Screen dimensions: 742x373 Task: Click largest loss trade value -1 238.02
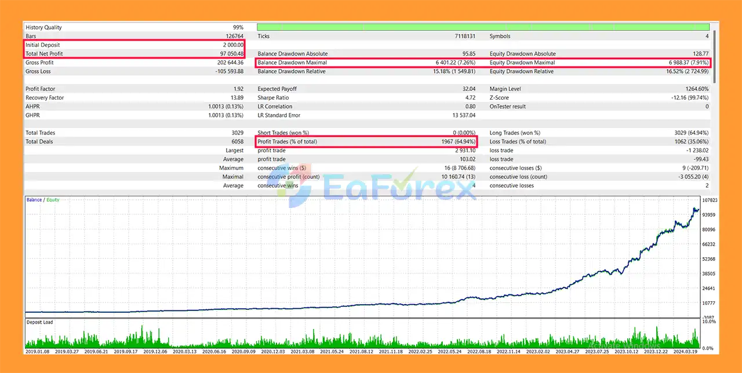point(697,151)
